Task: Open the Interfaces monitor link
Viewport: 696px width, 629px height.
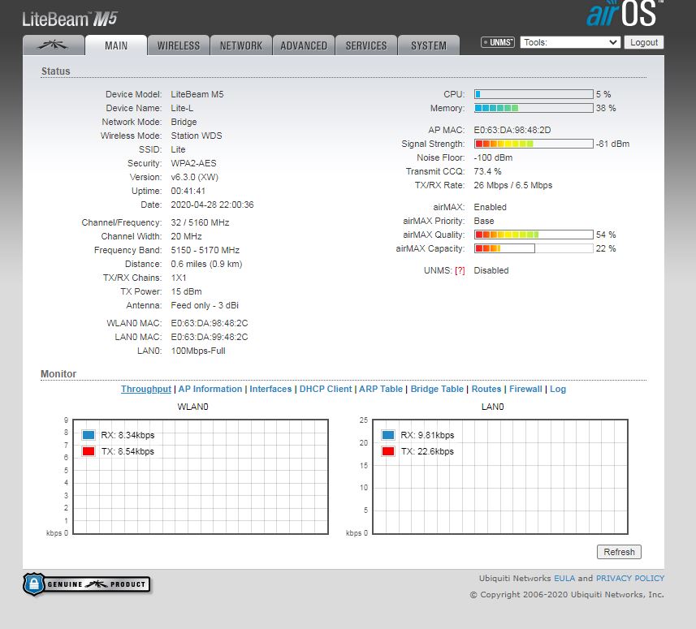Action: coord(270,389)
